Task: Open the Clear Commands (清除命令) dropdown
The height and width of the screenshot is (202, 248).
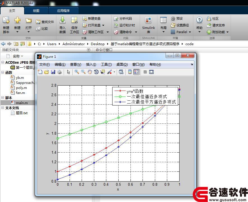Action: point(136,32)
